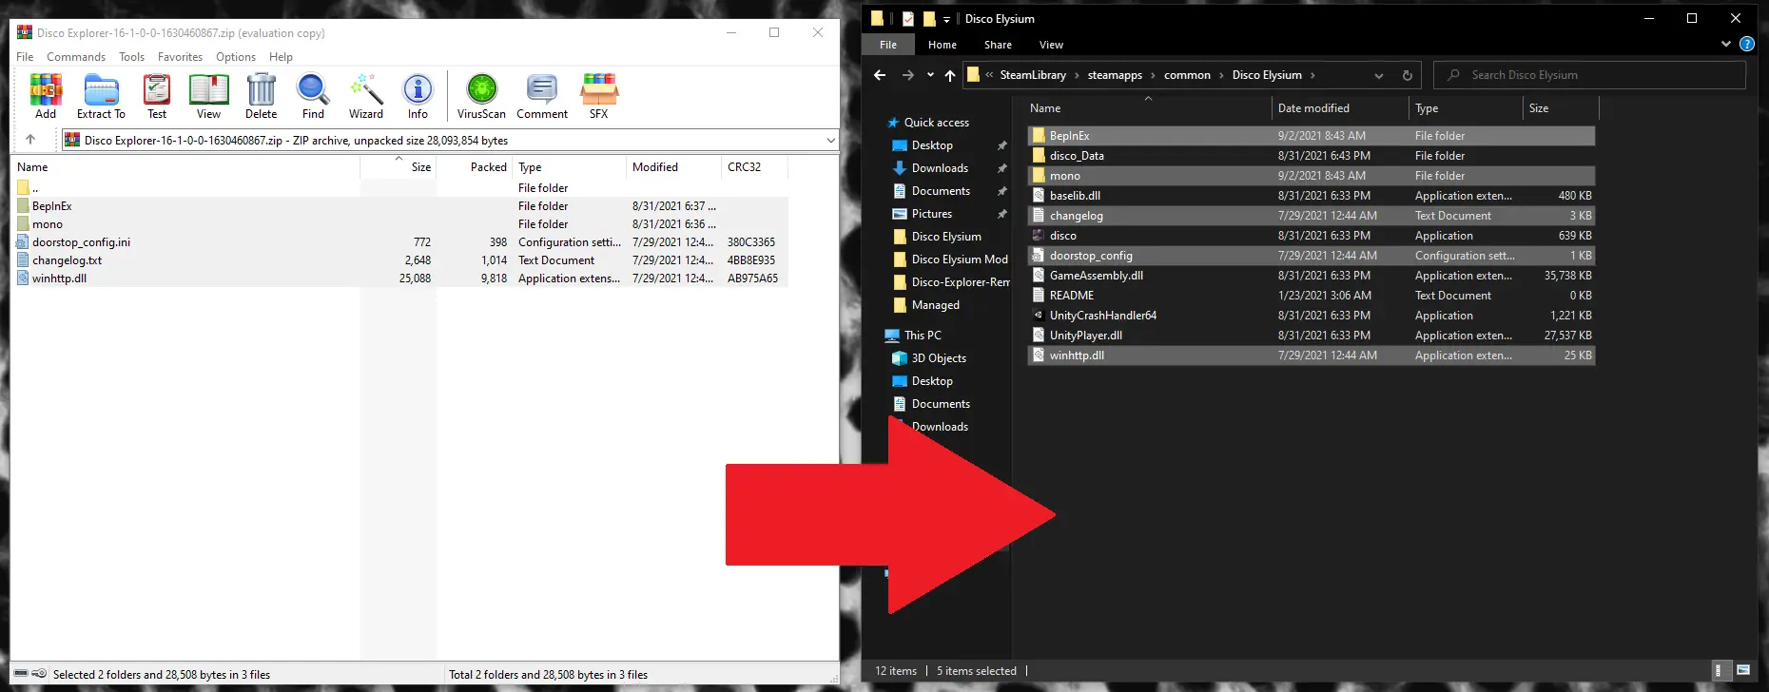
Task: Switch to the Share ribbon tab
Action: [998, 45]
